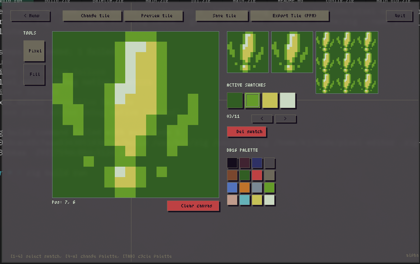Pick navy blue from the DB16 palette
The image size is (420, 264).
257,163
